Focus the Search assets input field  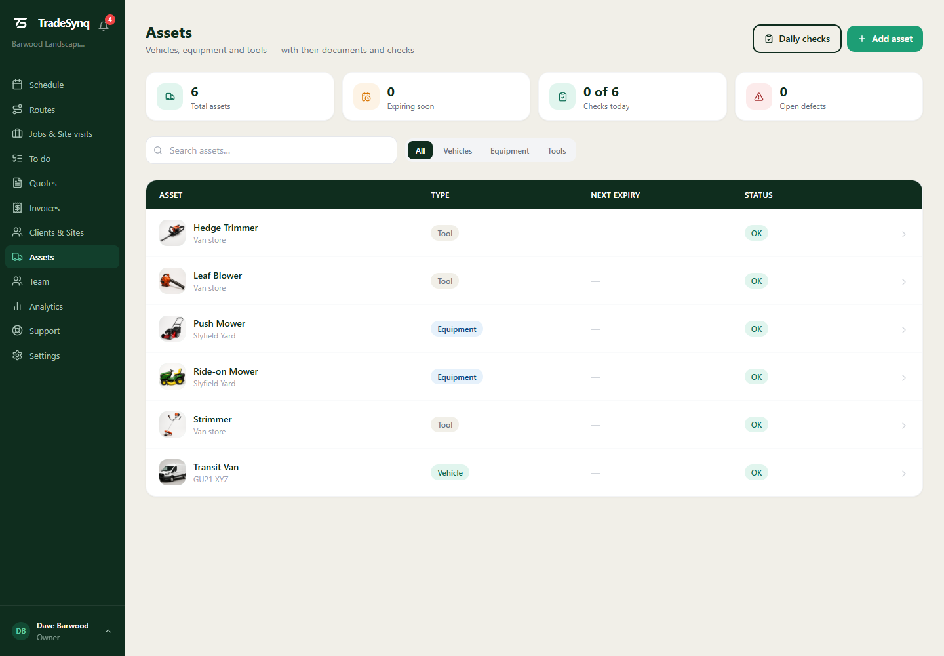[271, 150]
